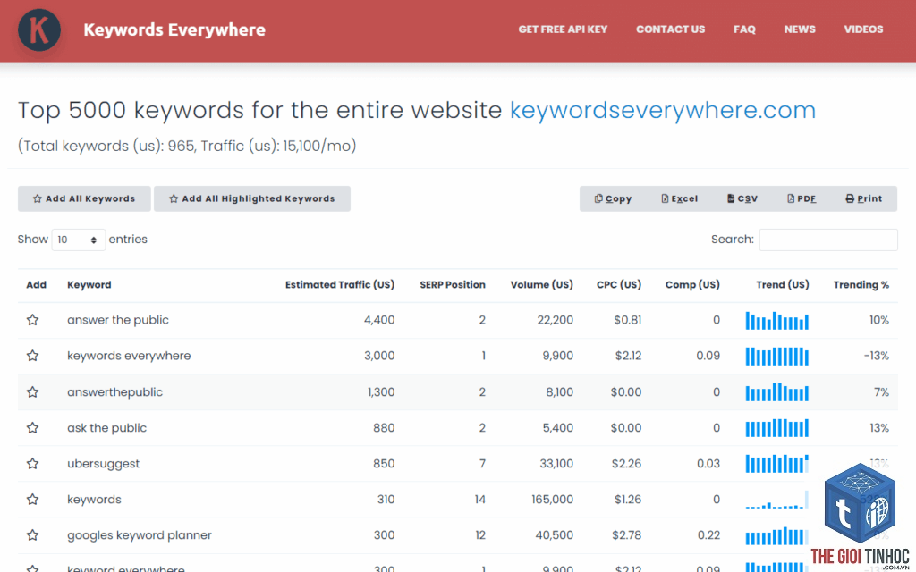Image resolution: width=916 pixels, height=572 pixels.
Task: Click the 165,000 volume value
Action: 552,499
